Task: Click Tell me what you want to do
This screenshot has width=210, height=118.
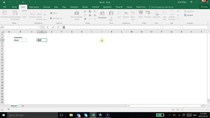Action: pos(161,7)
